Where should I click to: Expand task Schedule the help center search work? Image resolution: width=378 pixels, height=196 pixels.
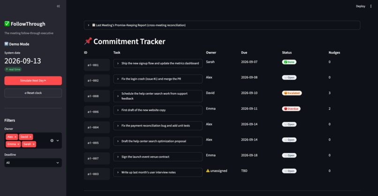point(158,96)
